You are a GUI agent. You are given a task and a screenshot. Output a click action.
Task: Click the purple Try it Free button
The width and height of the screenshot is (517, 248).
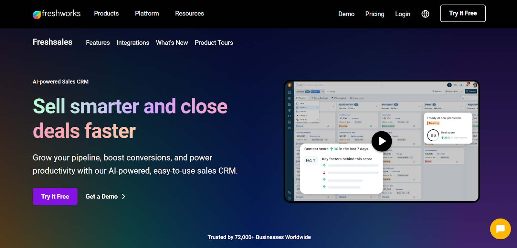pos(55,196)
